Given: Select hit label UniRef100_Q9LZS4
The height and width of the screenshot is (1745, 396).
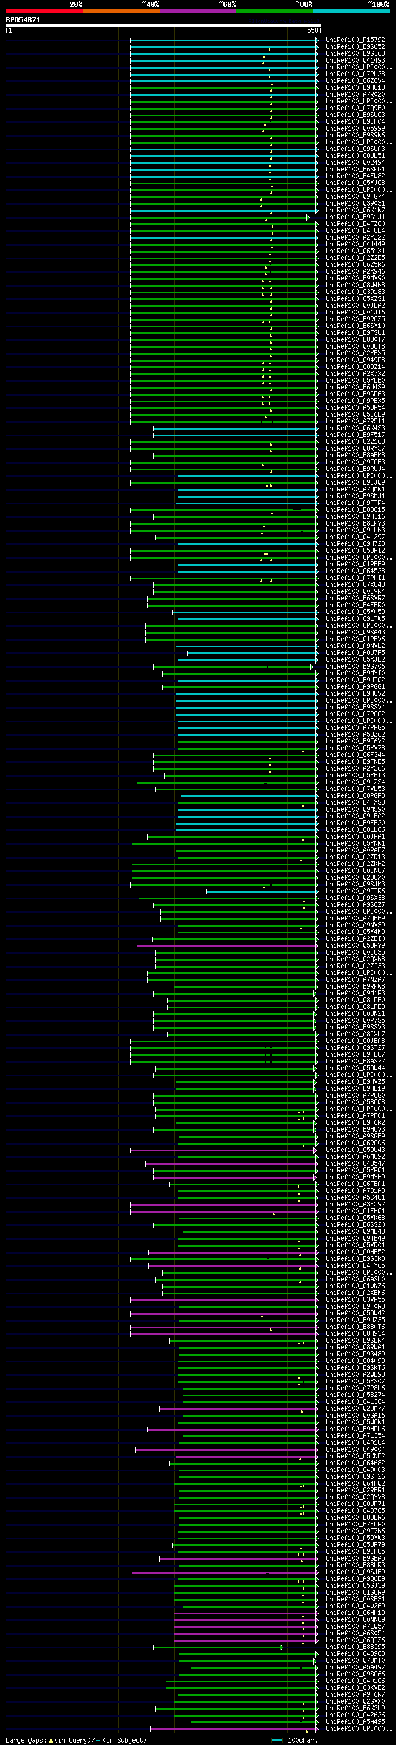Looking at the screenshot, I should click(x=355, y=782).
